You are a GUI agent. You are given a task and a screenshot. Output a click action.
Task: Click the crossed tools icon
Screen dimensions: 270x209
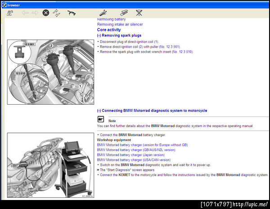pos(139,13)
